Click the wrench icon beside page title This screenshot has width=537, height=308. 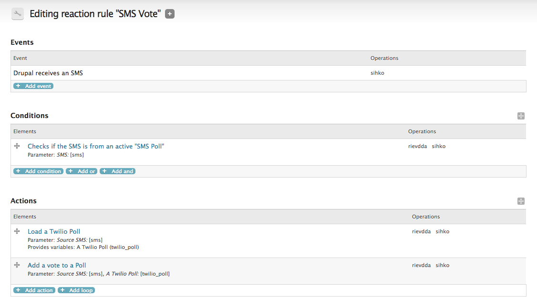(x=18, y=14)
